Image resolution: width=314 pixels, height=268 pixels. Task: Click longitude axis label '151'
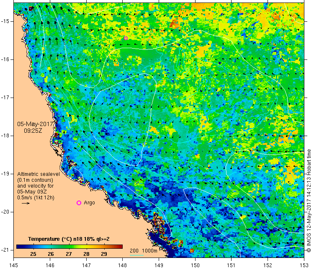point(231,265)
